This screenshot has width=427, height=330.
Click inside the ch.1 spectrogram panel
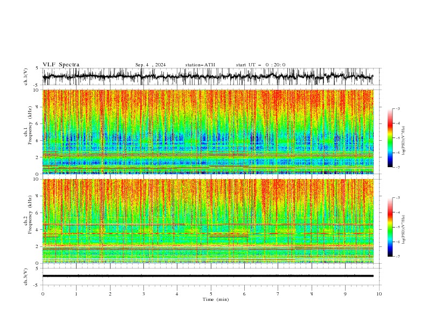tap(208, 132)
